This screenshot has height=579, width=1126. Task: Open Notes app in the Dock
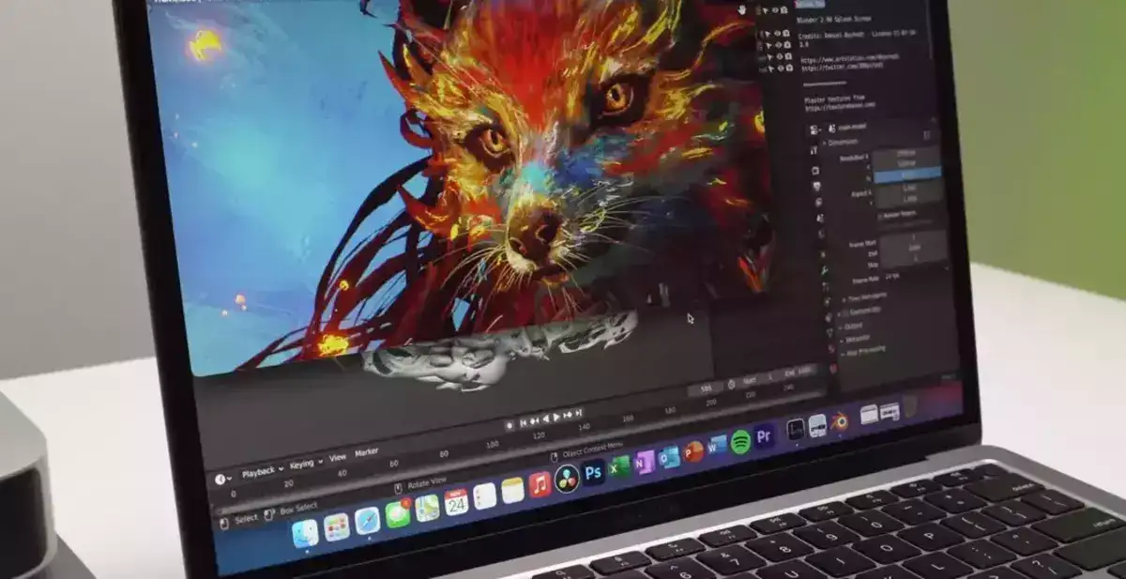pos(511,490)
